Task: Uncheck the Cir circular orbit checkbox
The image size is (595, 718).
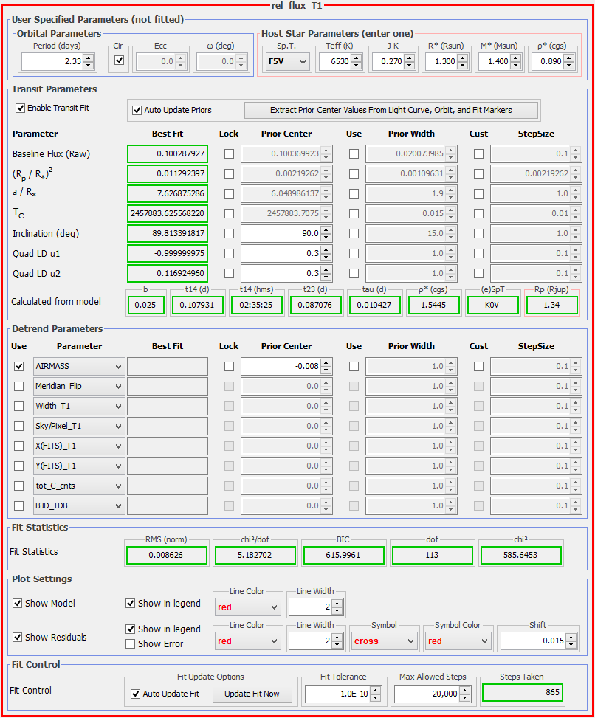Action: [120, 61]
